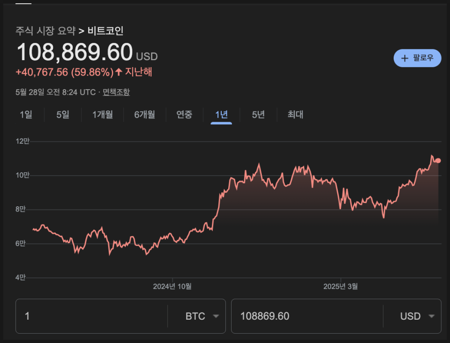This screenshot has width=450, height=343.
Task: Show the 최대 maximum range
Action: [295, 114]
